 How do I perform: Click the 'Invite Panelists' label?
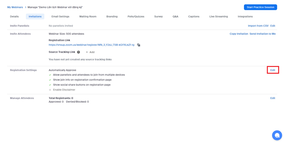click(x=20, y=26)
